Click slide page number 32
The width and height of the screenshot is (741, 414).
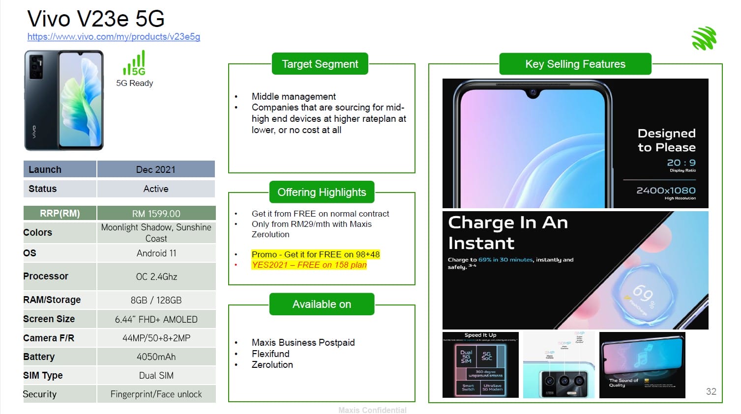point(711,391)
